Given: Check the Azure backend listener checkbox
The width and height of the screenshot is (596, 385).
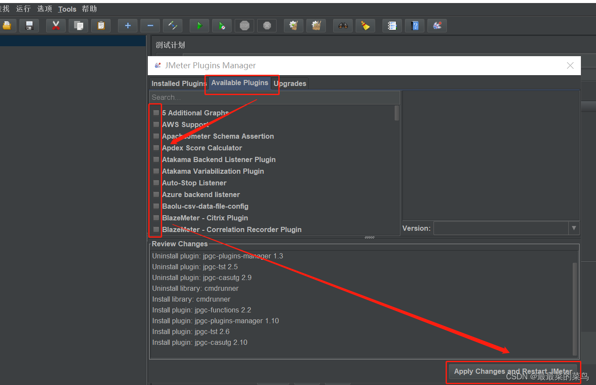Looking at the screenshot, I should click(x=156, y=194).
